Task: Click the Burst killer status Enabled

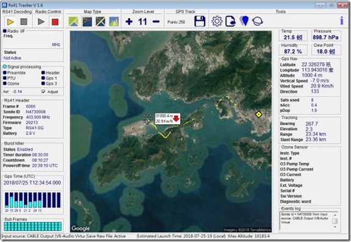Action: pos(25,149)
